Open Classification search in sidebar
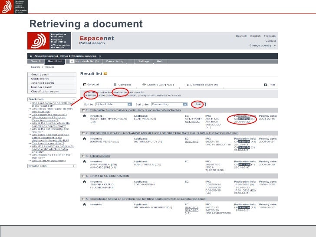Viewport: 316px width, 237px height. tap(52, 91)
